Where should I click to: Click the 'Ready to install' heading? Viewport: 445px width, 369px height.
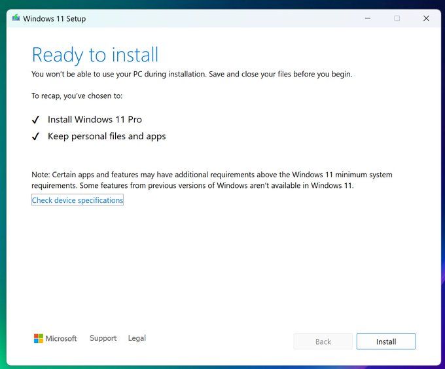click(95, 55)
